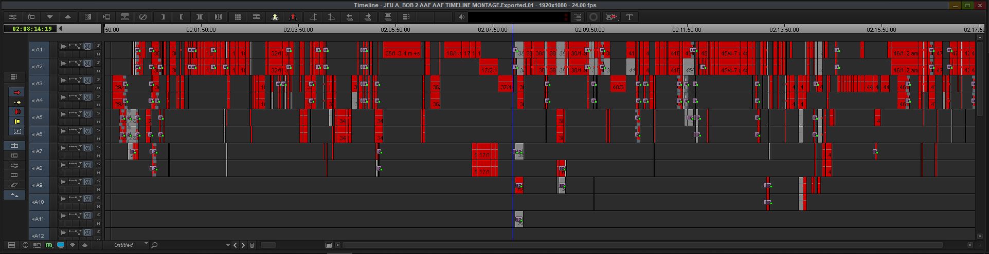Viewport: 989px width, 254px height.
Task: Click the magnifier find icon in bottom bar
Action: (x=154, y=245)
